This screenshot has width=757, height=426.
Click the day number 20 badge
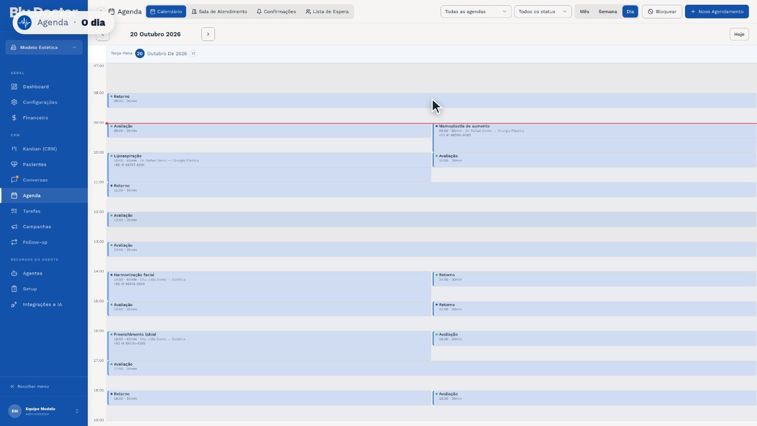(140, 54)
